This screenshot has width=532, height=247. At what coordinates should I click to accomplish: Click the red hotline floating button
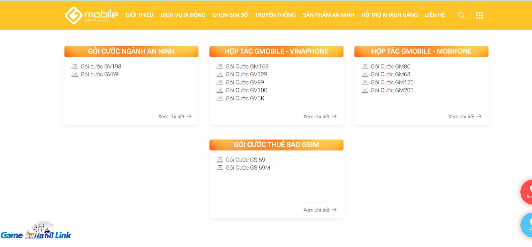tap(526, 192)
